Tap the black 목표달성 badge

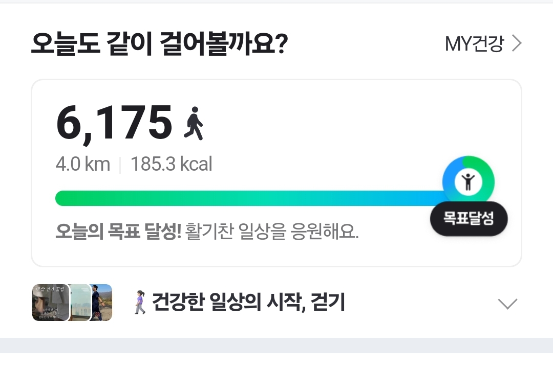click(469, 219)
